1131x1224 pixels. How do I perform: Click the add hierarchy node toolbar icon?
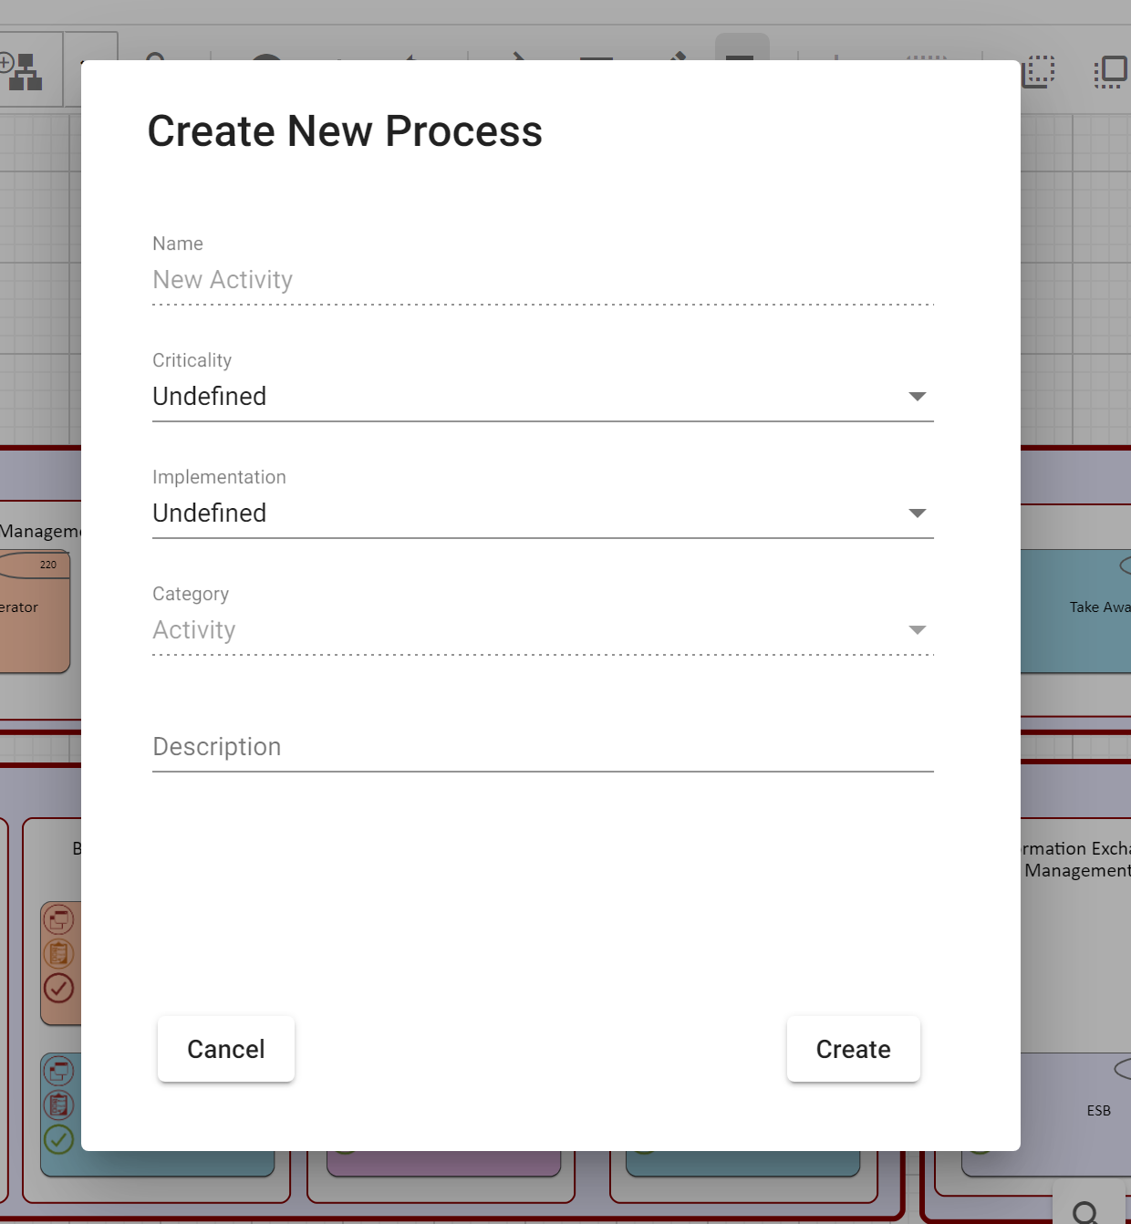[23, 71]
